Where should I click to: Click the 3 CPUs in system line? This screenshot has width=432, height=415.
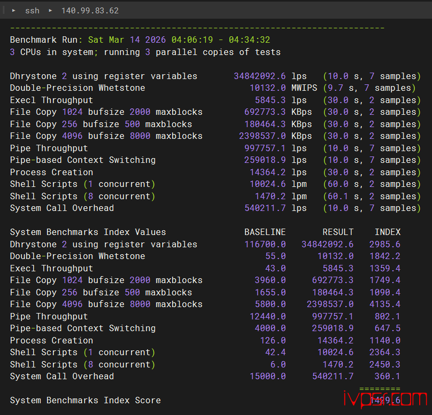(145, 52)
